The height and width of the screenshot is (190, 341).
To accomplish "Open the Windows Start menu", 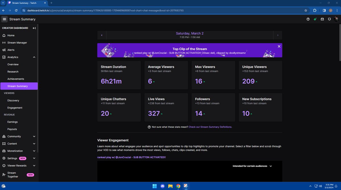I will point(155,186).
